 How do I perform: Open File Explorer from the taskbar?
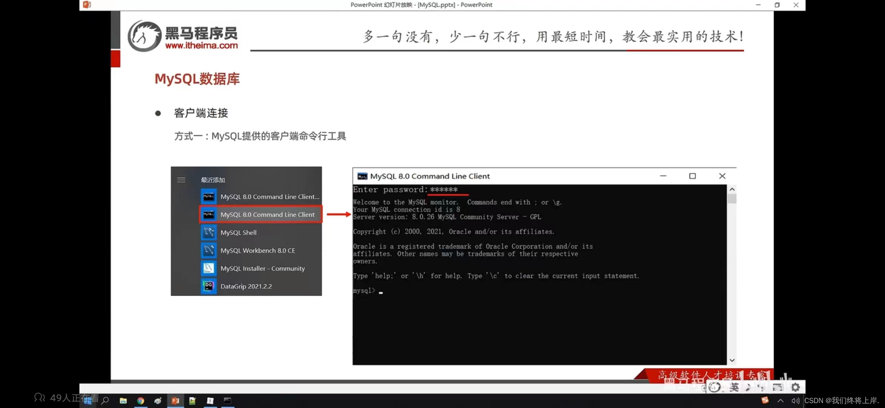click(x=123, y=401)
